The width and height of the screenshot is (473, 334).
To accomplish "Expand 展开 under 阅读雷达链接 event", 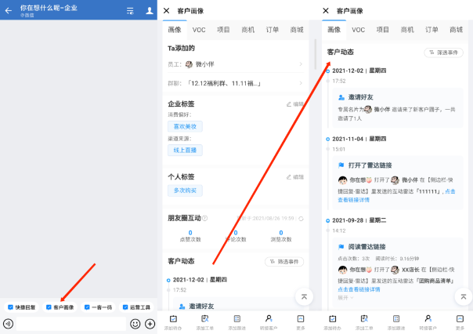I will click(345, 298).
